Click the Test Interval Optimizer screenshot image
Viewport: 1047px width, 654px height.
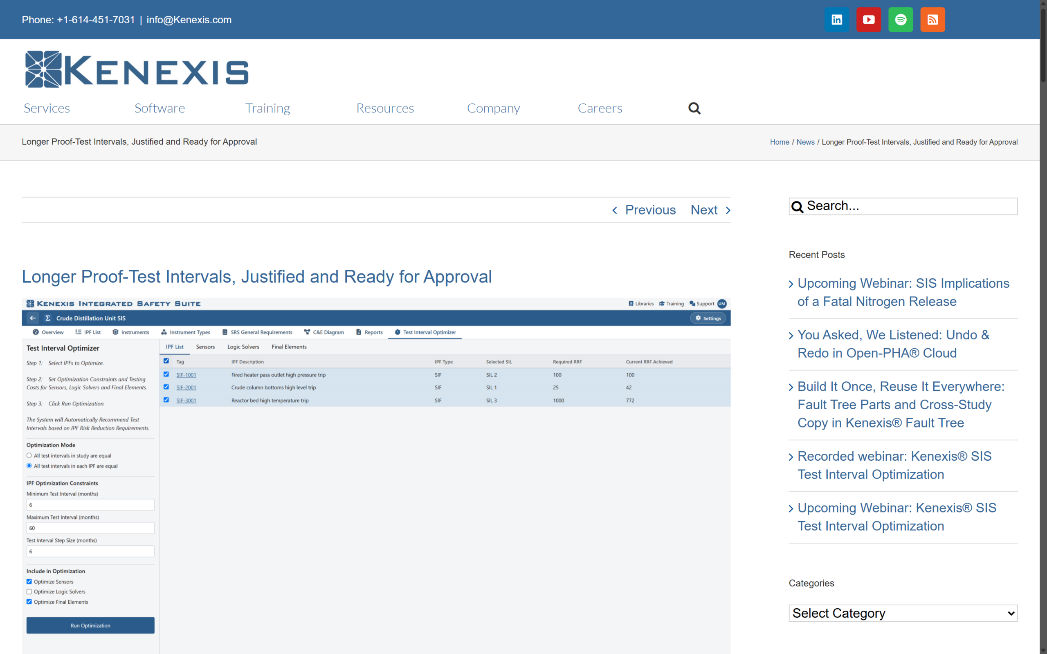(x=376, y=476)
